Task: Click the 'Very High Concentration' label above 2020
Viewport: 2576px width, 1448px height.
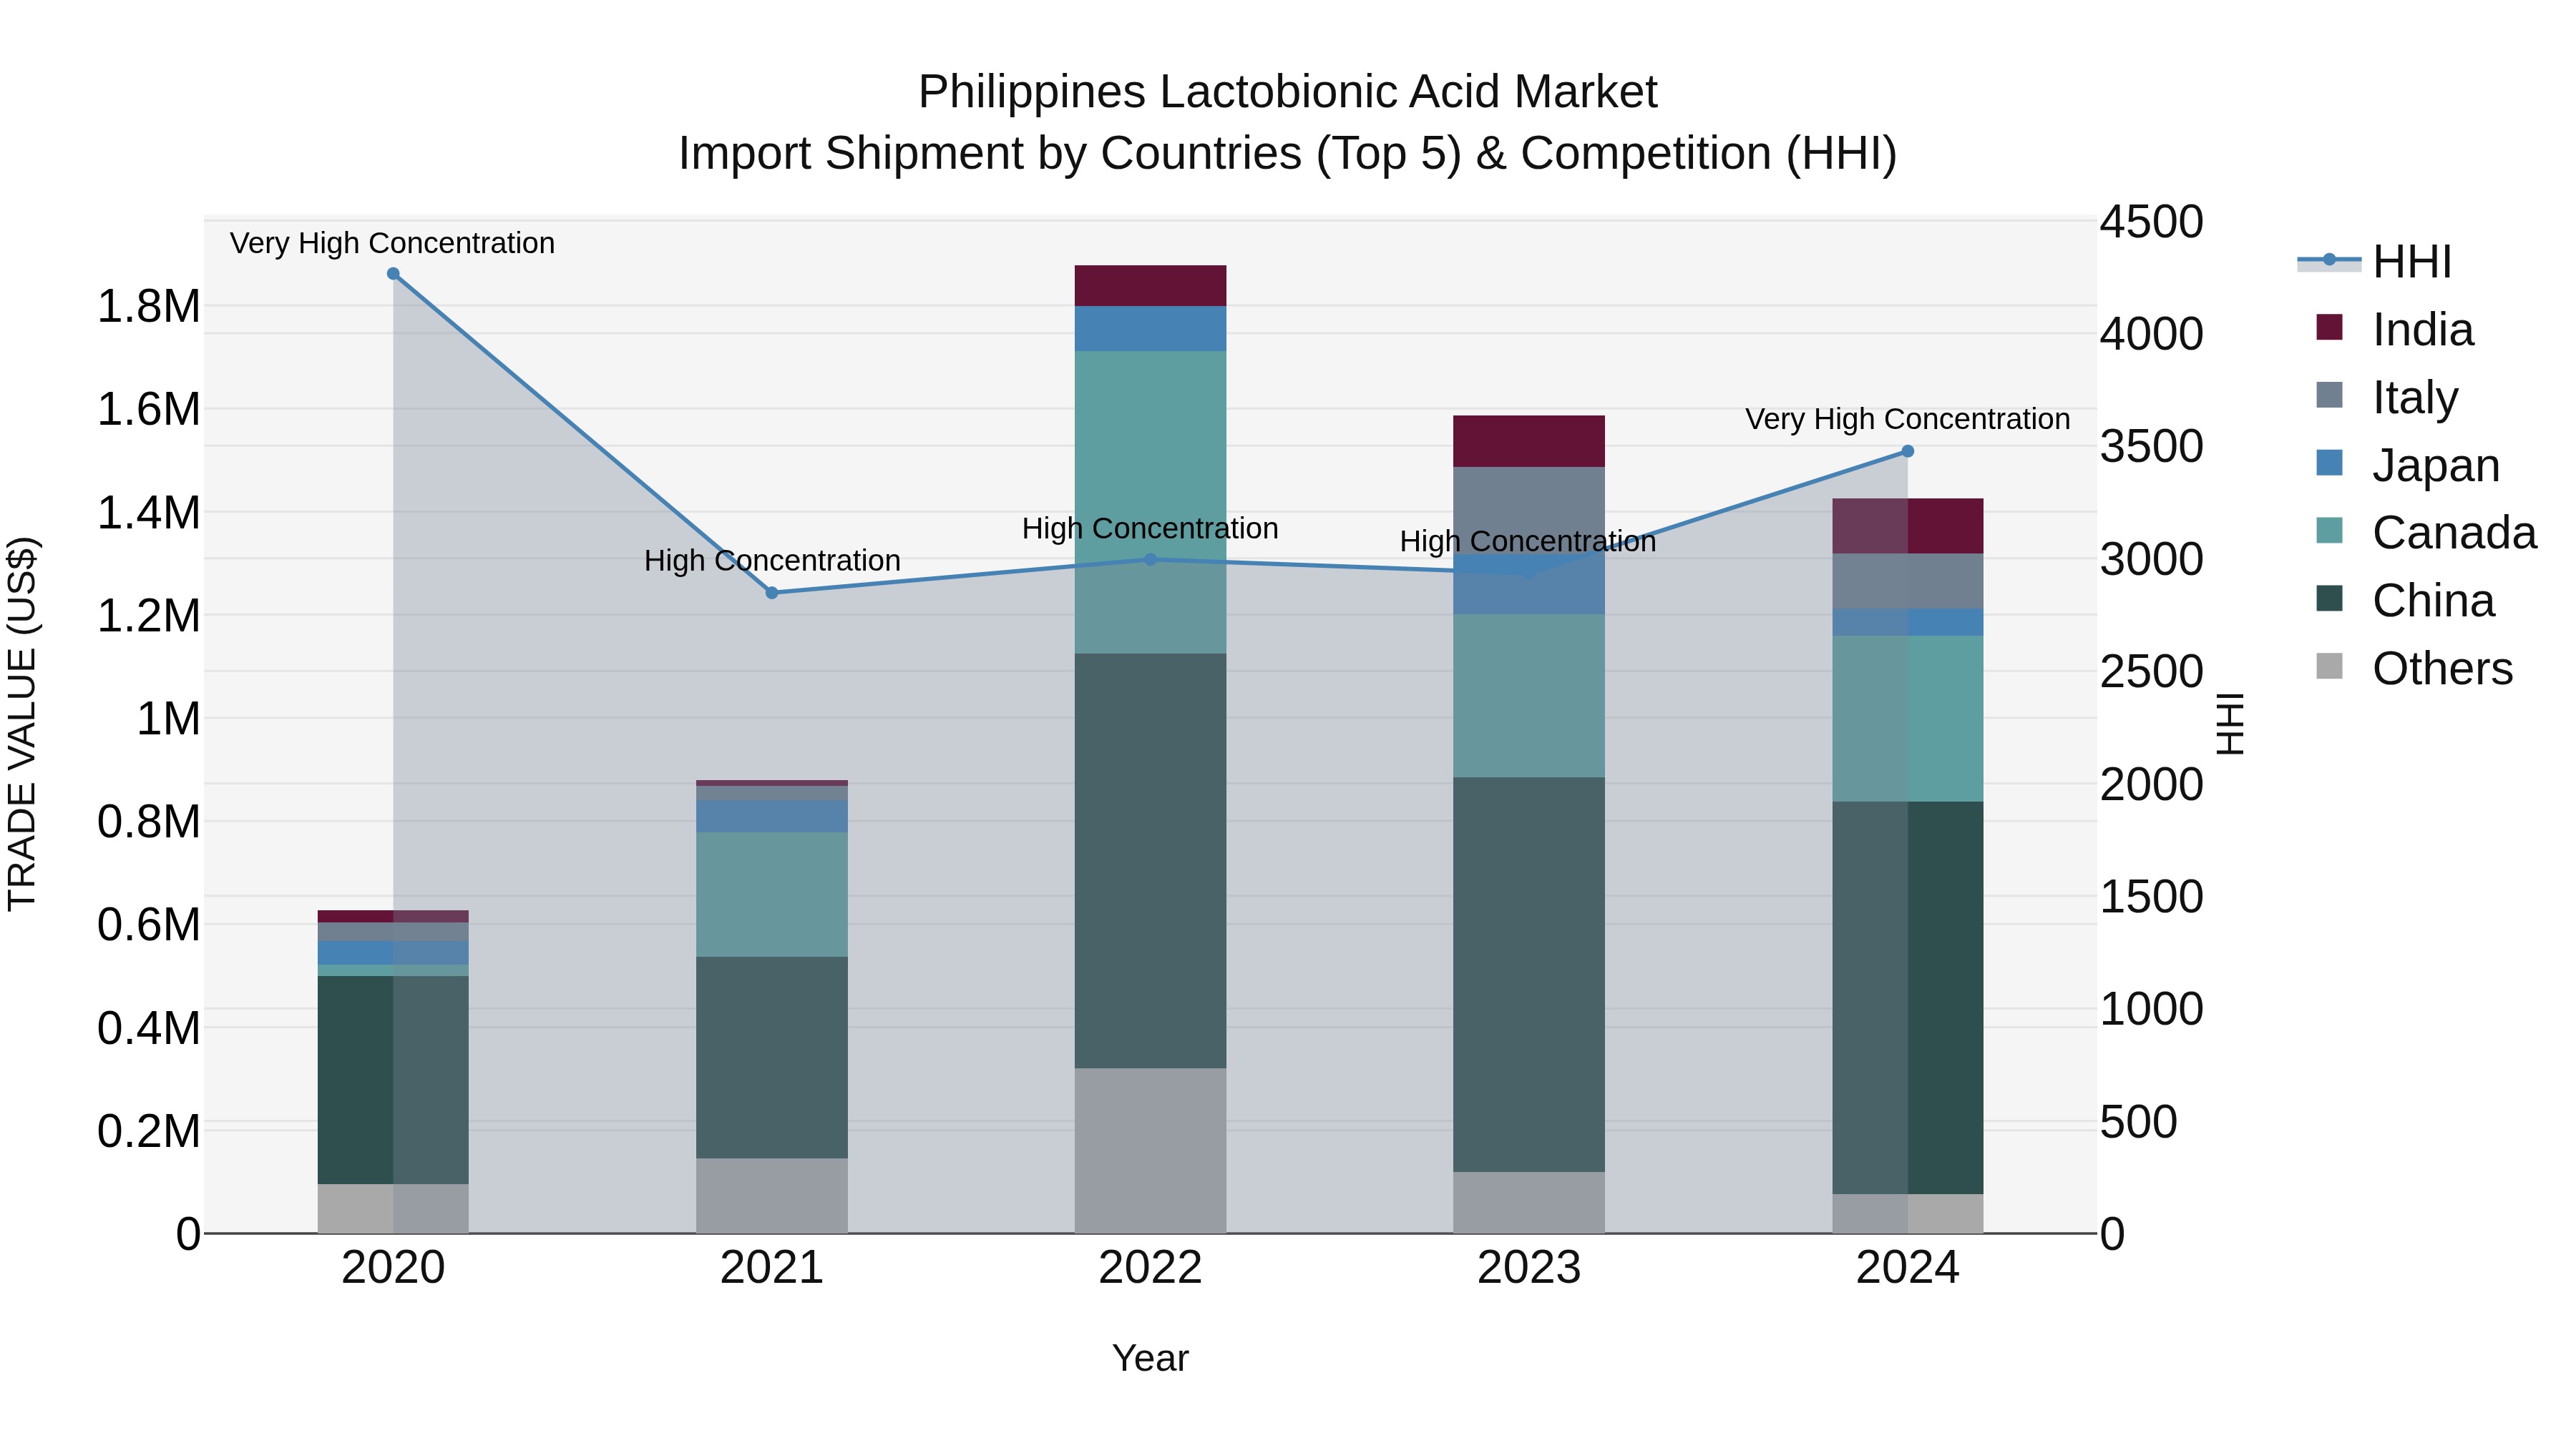Action: pos(392,244)
